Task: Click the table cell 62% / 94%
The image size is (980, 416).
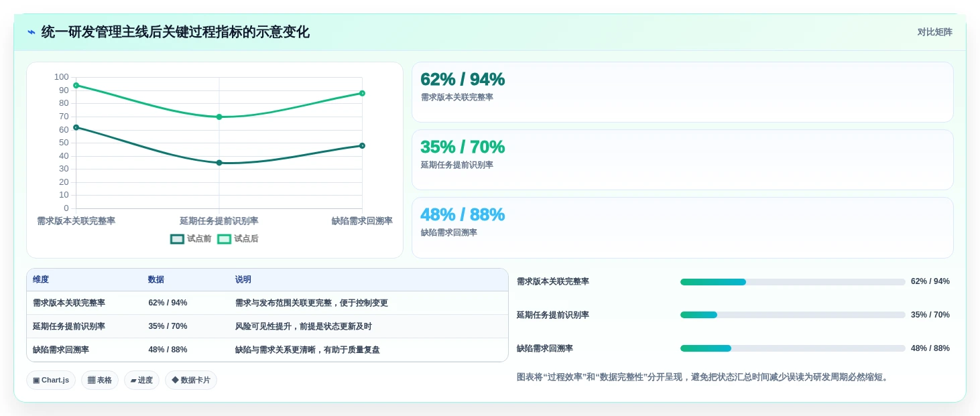Action: click(x=168, y=303)
